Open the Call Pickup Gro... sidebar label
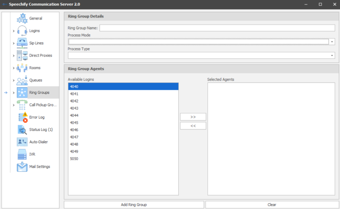 point(43,105)
